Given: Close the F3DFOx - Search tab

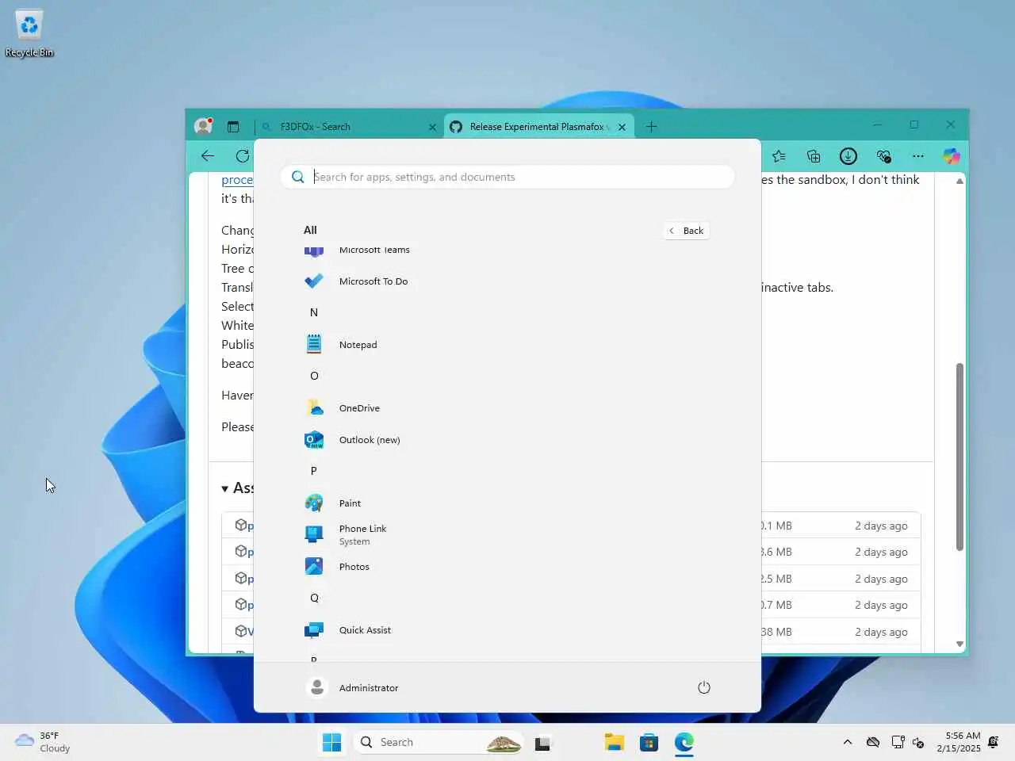Looking at the screenshot, I should tap(432, 127).
